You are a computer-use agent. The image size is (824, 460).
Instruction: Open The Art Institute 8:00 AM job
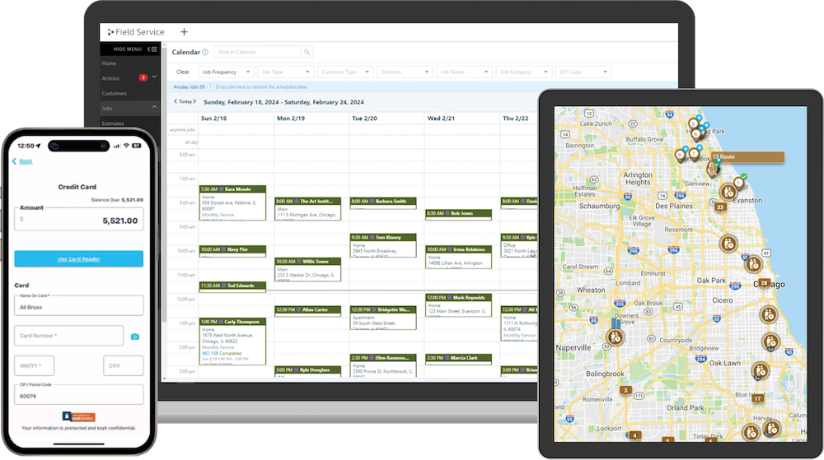tap(308, 209)
